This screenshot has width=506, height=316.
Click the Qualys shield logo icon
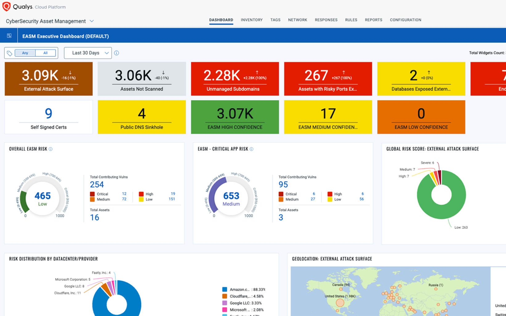pyautogui.click(x=6, y=6)
